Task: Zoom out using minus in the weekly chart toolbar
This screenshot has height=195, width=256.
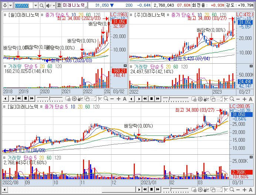Action: pyautogui.click(x=238, y=99)
